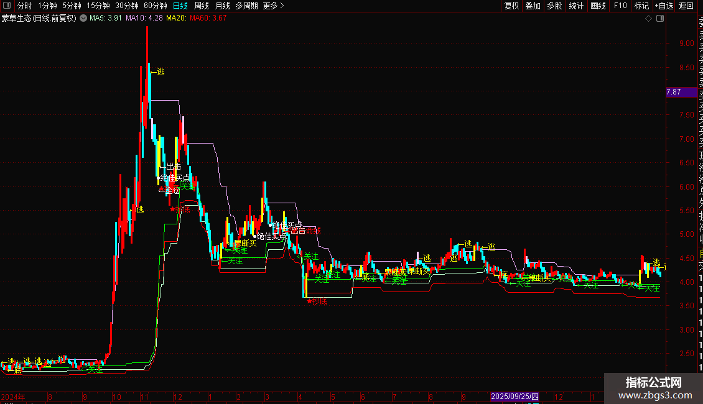Click the 2025/09/25/四 date marker
Viewport: 703px width, 404px height.
514,397
